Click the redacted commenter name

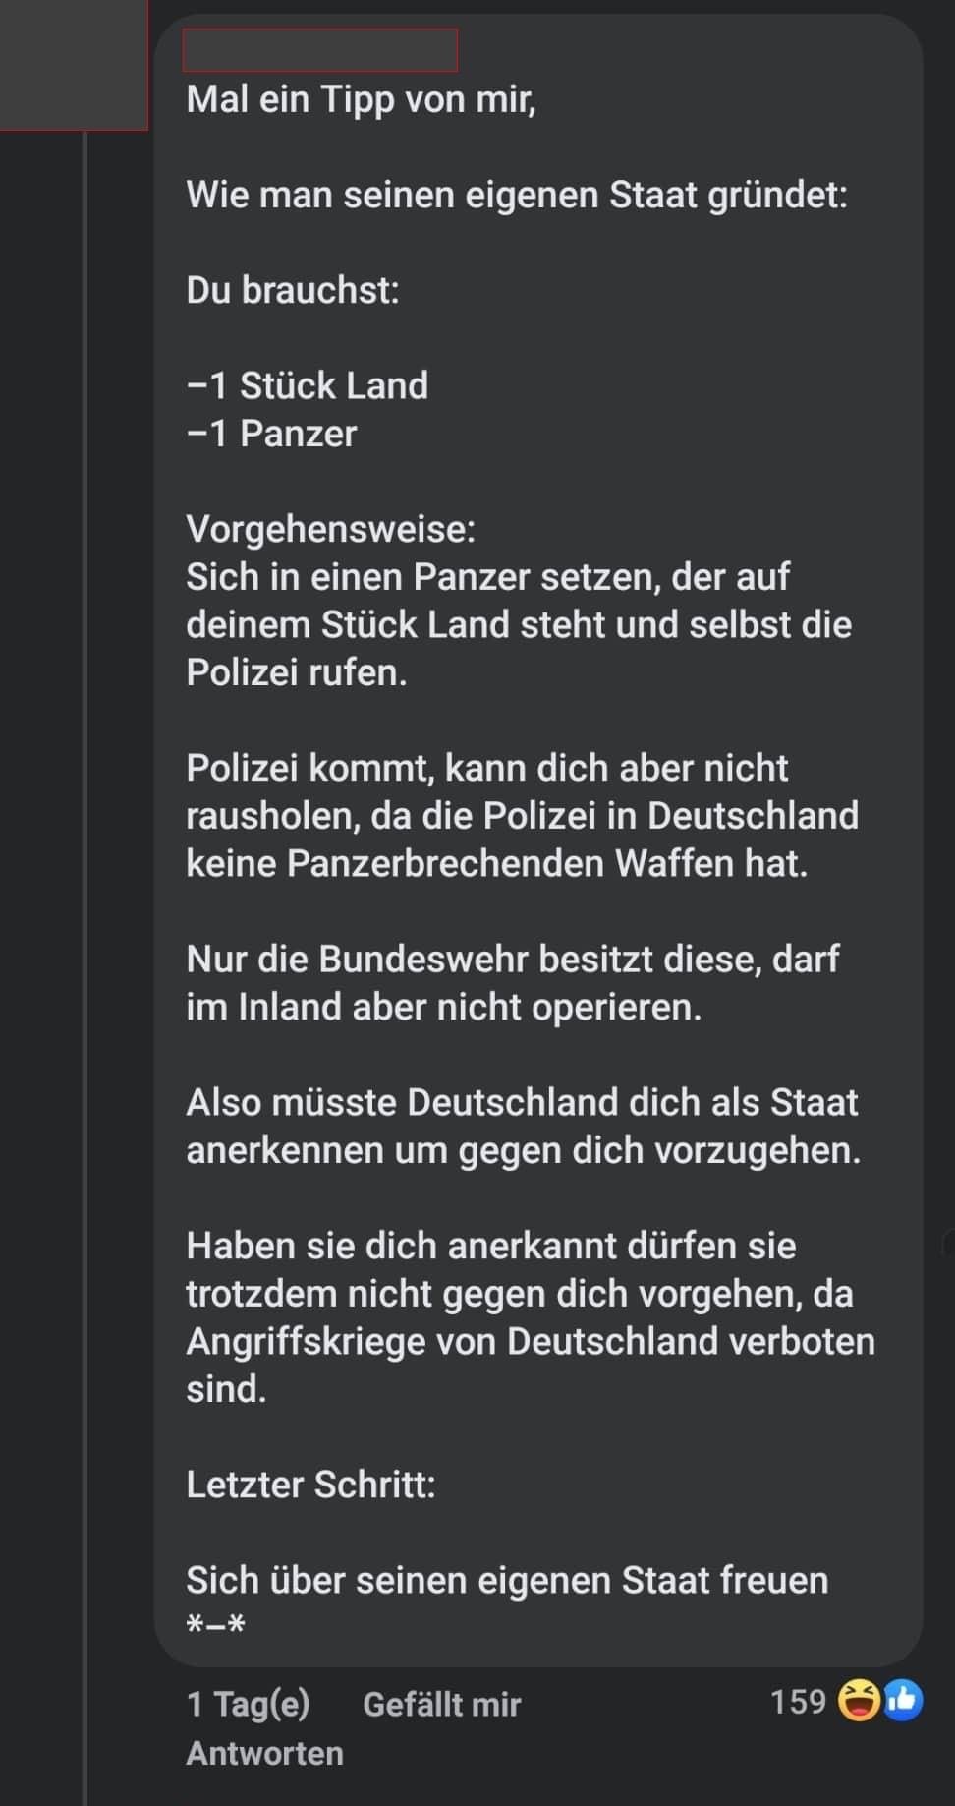tap(319, 50)
